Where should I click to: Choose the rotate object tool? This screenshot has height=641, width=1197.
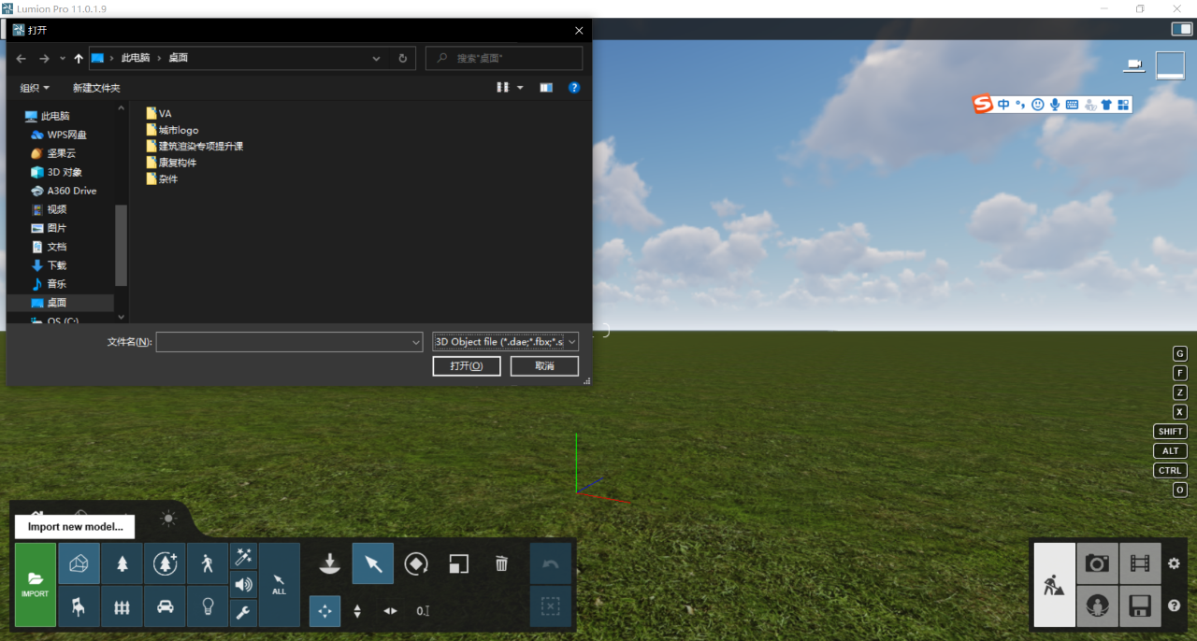415,563
